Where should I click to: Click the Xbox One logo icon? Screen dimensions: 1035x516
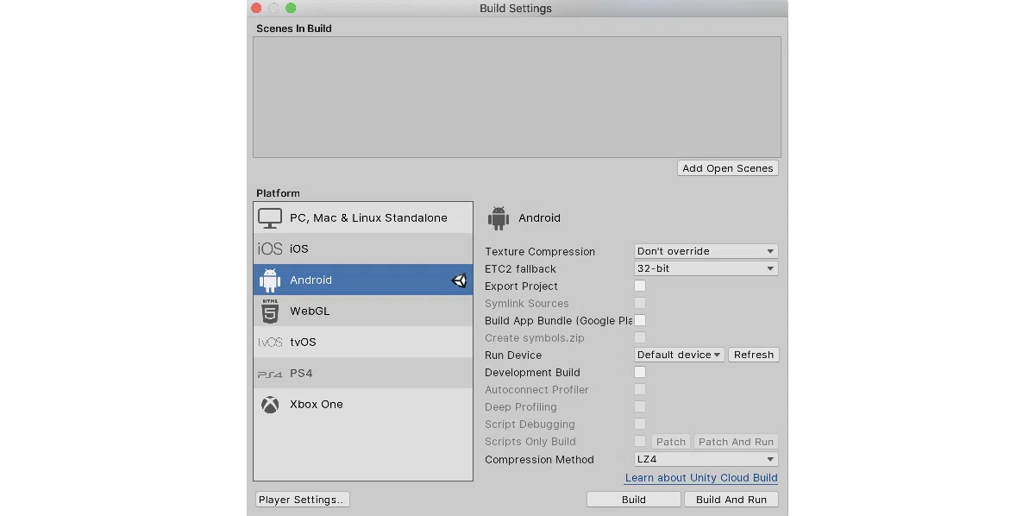click(270, 405)
